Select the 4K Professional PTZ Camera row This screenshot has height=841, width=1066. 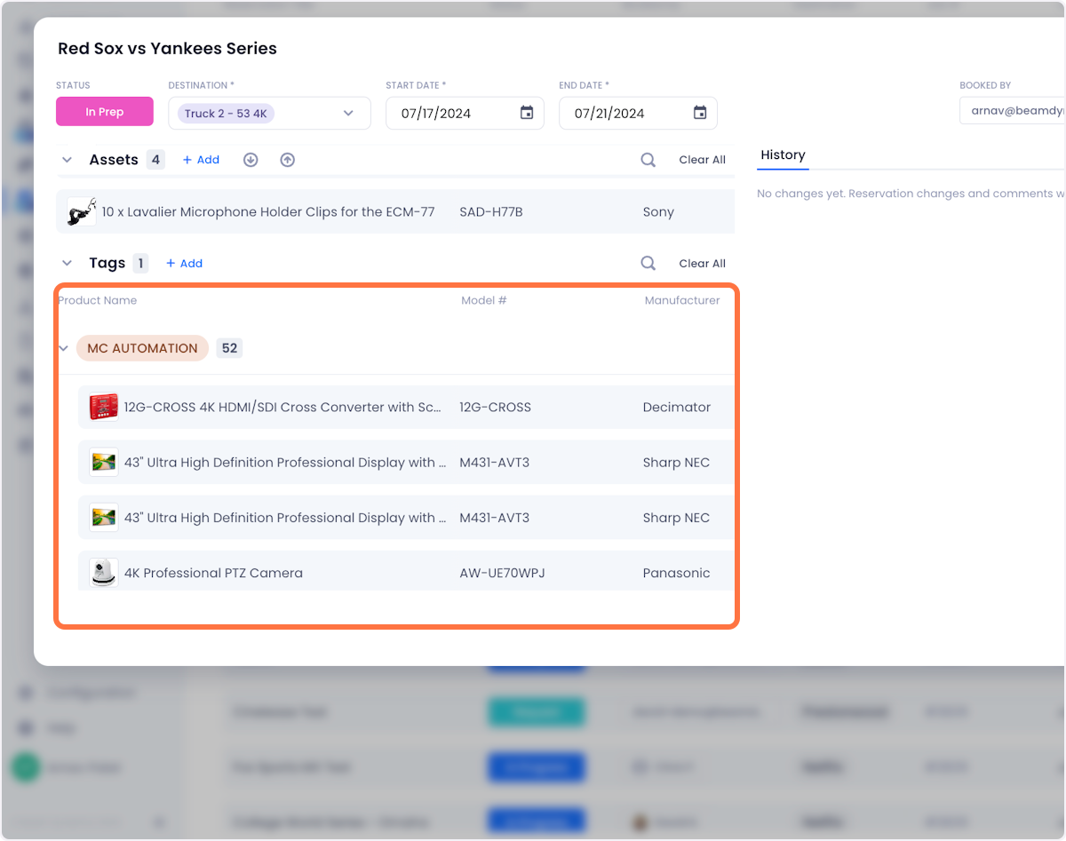(x=406, y=573)
